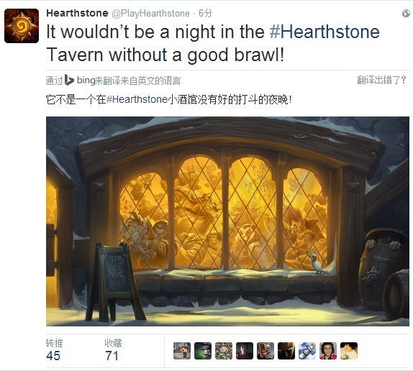
Task: Open the third camouflage-pattern user avatar
Action: [224, 351]
